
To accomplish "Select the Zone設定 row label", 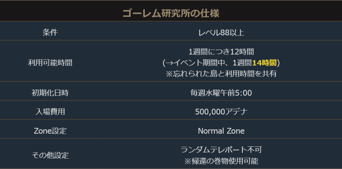I will point(50,131).
